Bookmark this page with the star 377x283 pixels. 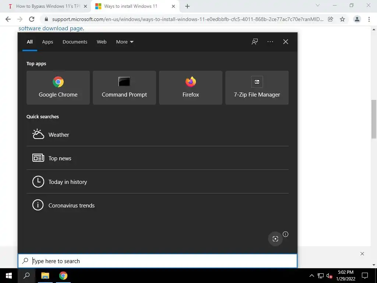(342, 19)
